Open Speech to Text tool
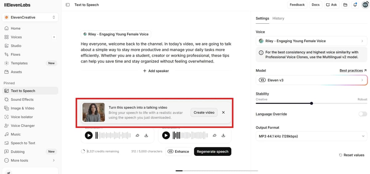Image resolution: width=370 pixels, height=174 pixels. point(30,143)
